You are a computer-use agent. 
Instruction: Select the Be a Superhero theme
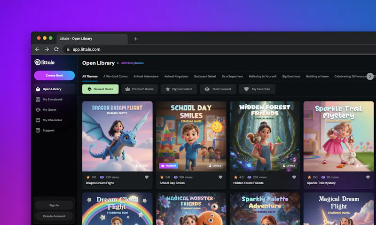(232, 77)
